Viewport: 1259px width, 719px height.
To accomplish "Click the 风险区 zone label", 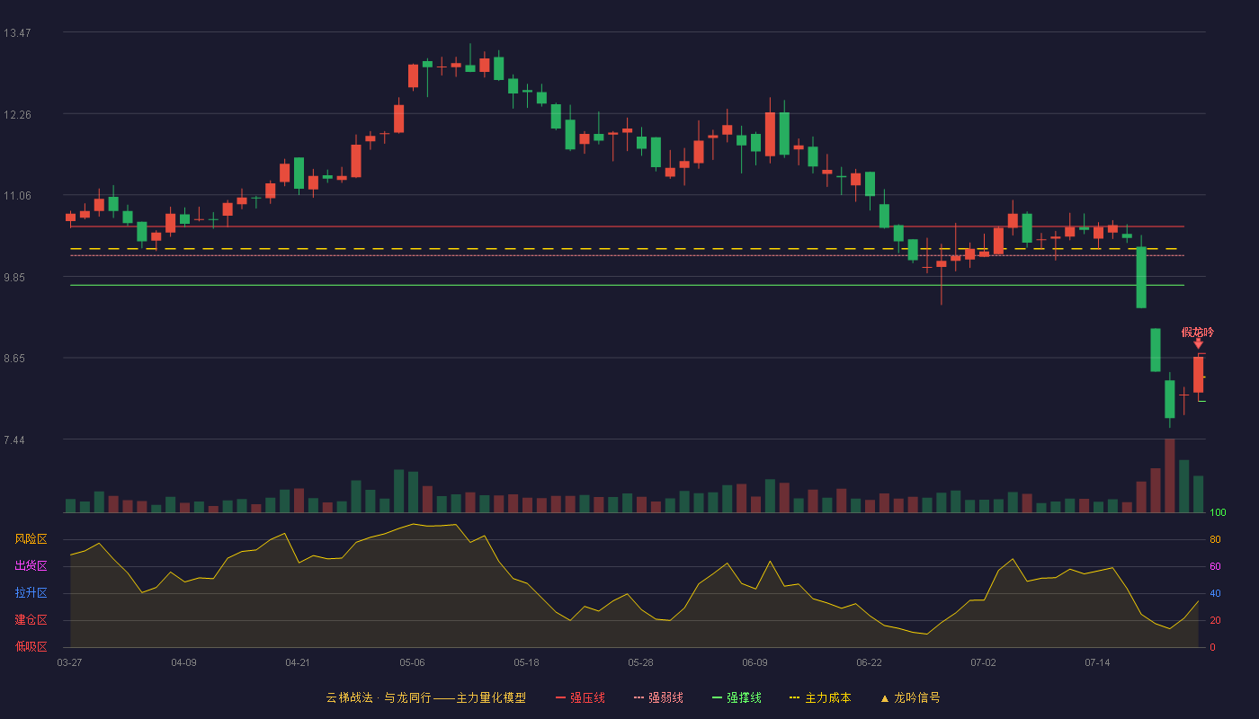I will [x=31, y=539].
